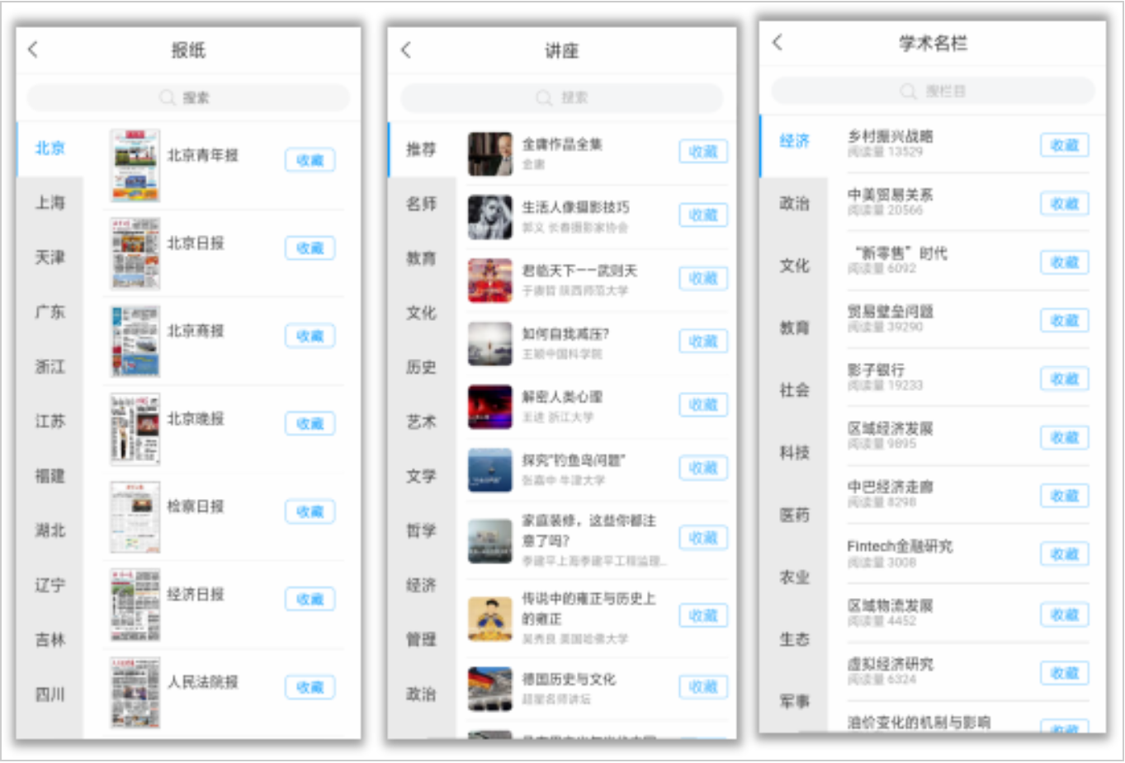Open the 天津 region tab
1125x763 pixels.
[x=50, y=257]
